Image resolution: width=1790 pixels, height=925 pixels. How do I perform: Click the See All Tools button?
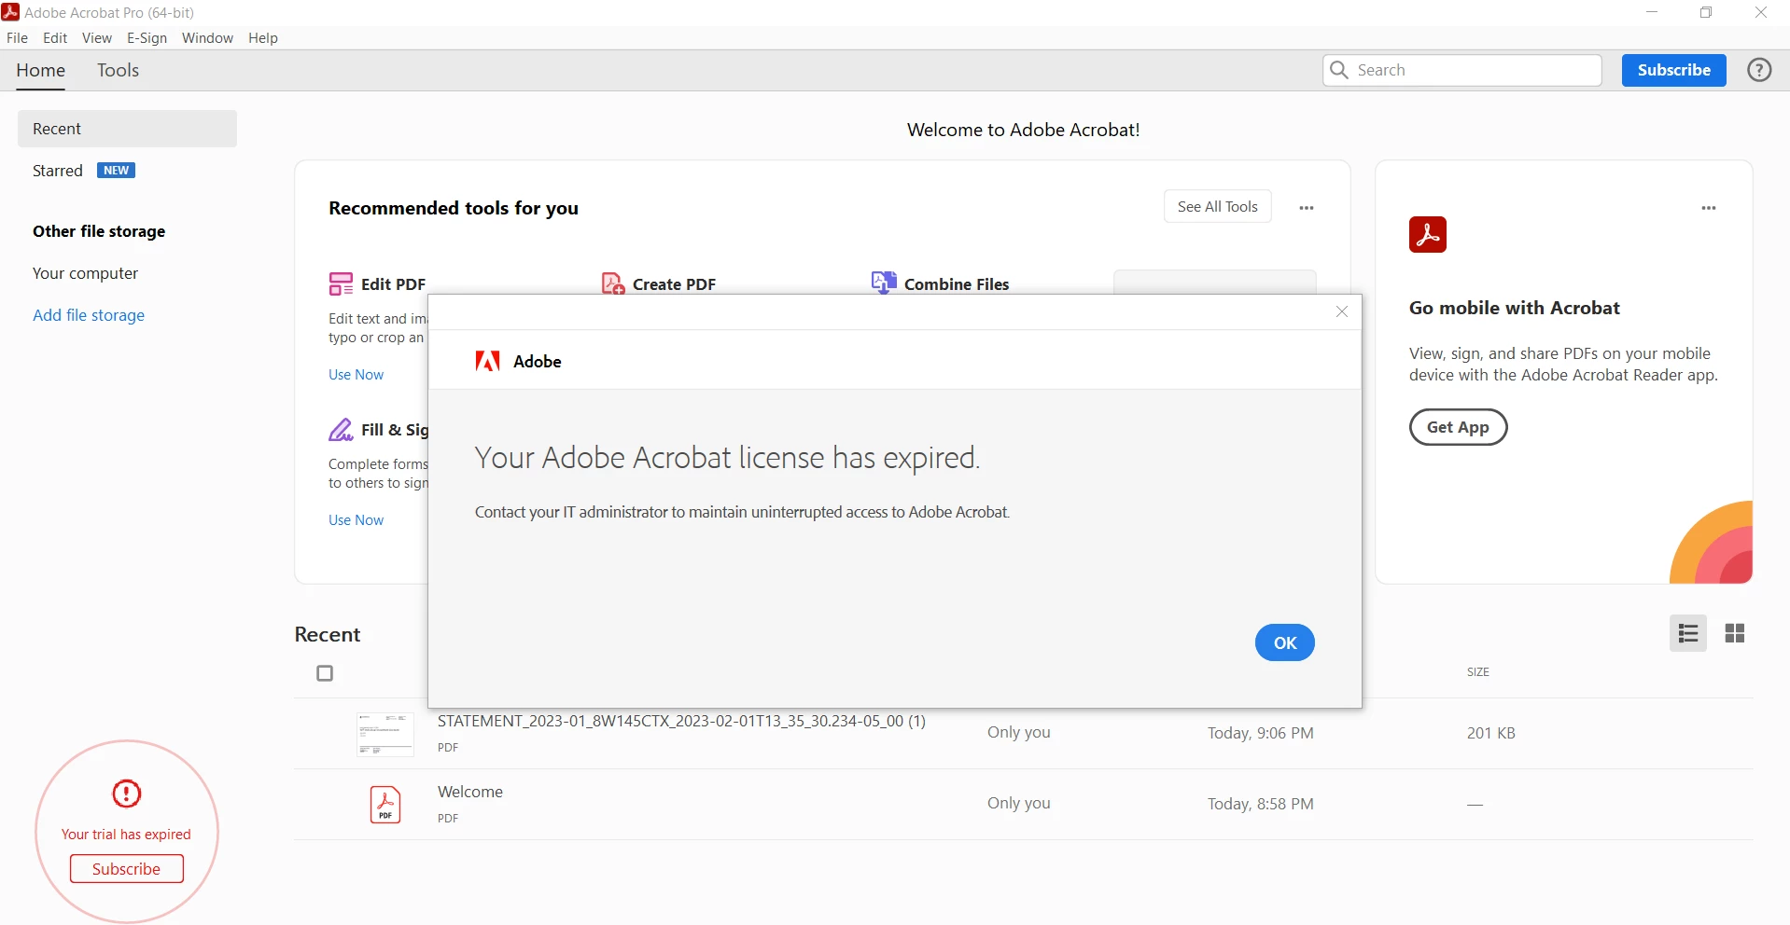tap(1218, 207)
